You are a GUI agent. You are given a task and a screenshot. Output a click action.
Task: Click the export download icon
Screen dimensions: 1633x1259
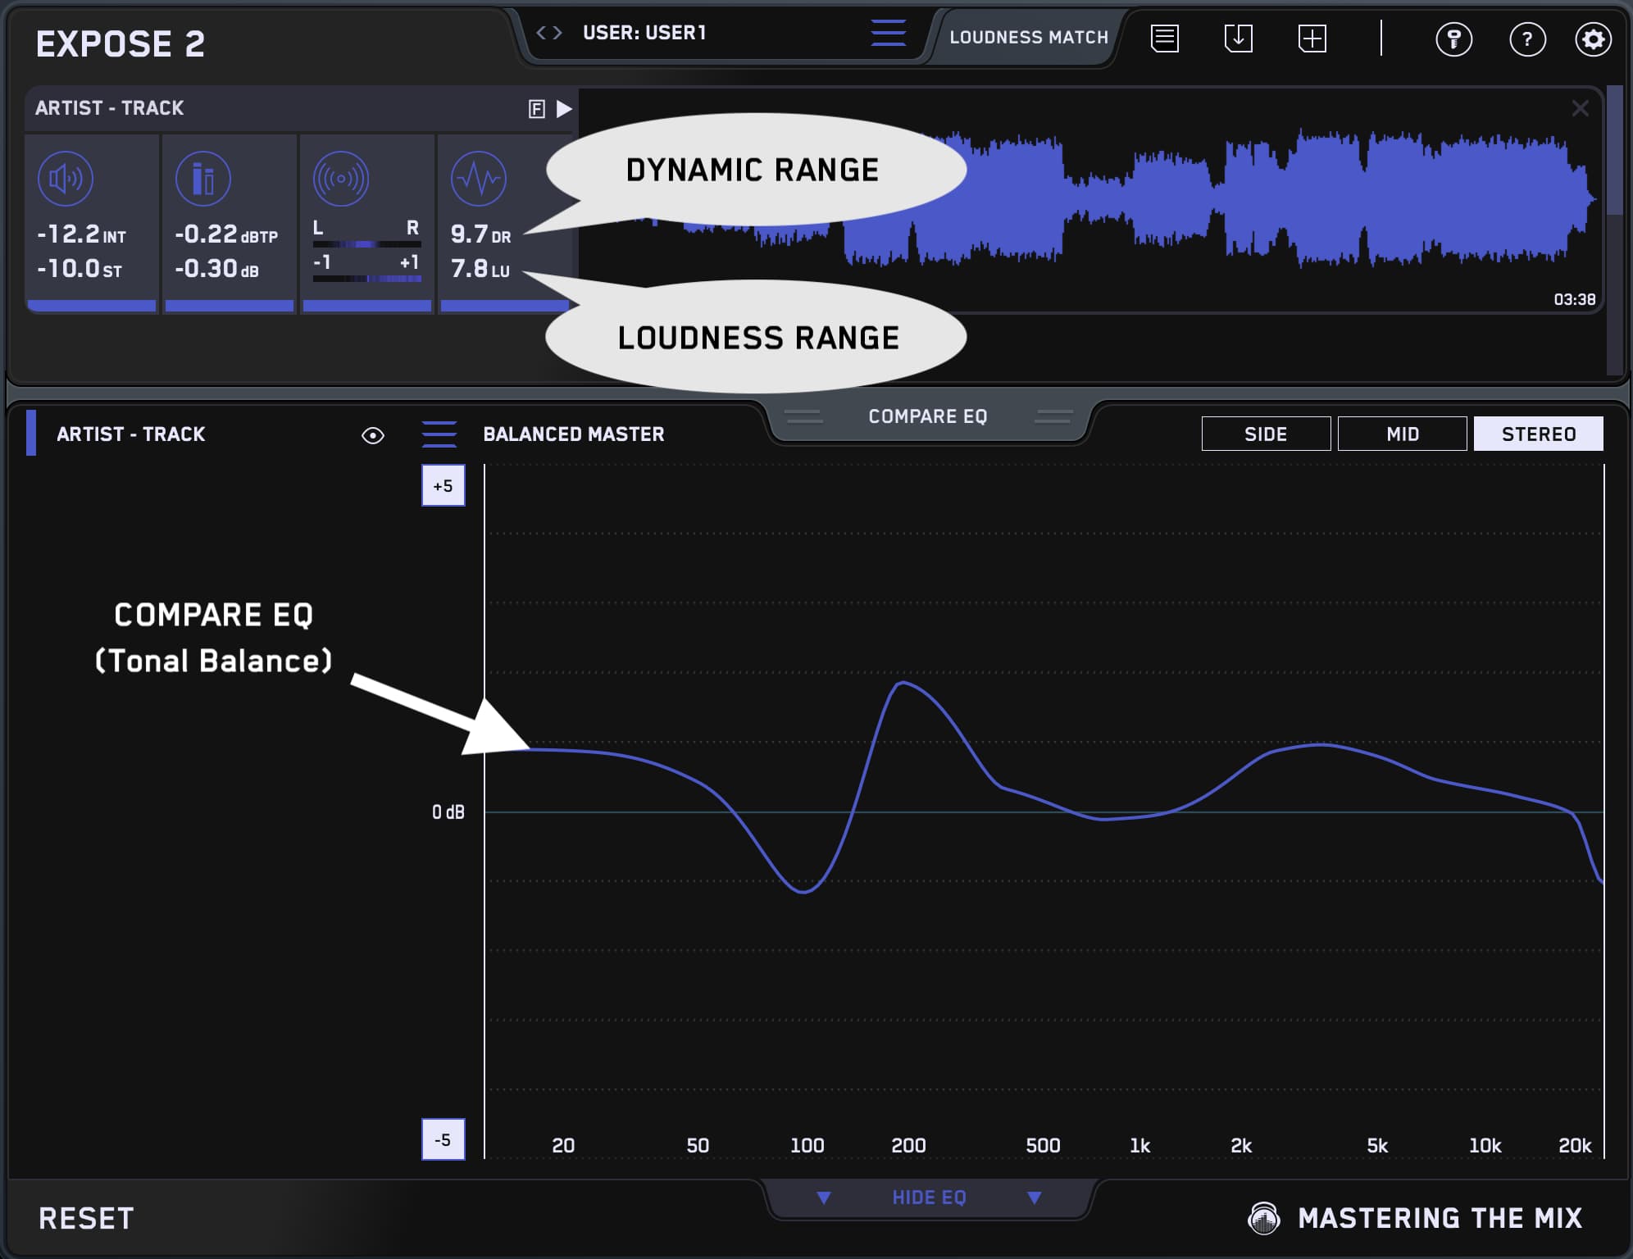pyautogui.click(x=1239, y=39)
